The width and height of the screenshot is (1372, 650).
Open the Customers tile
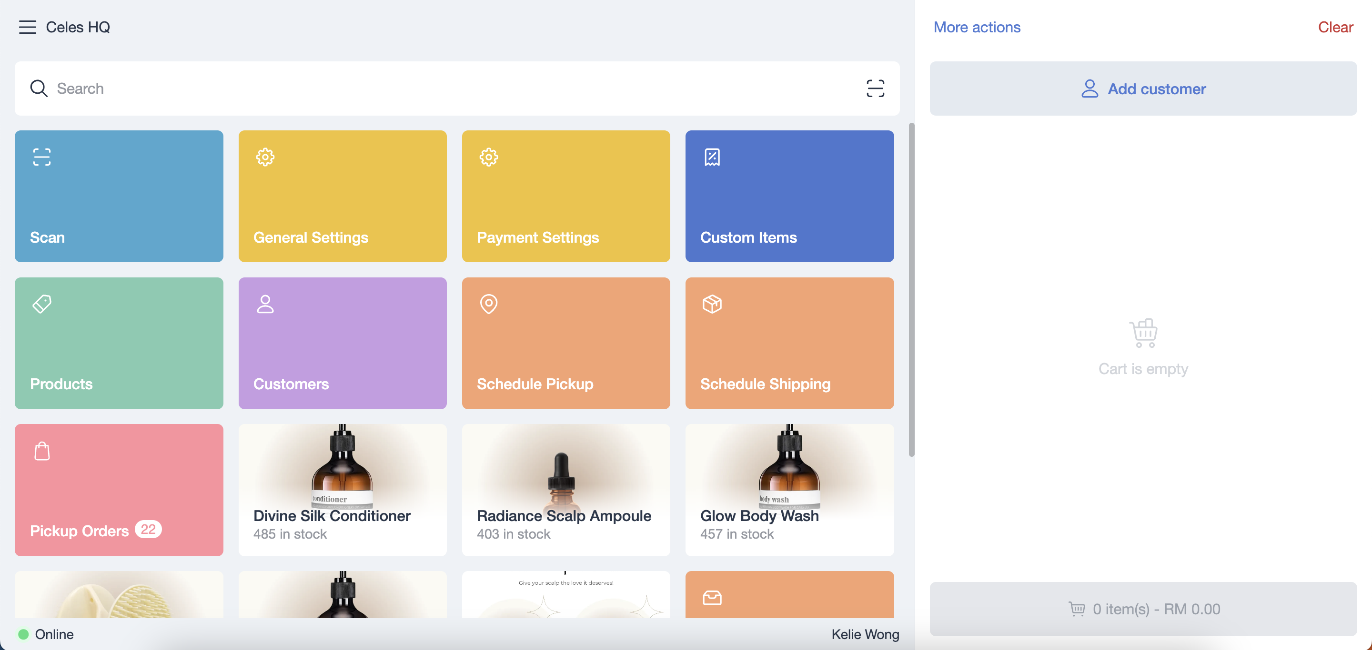pos(343,343)
